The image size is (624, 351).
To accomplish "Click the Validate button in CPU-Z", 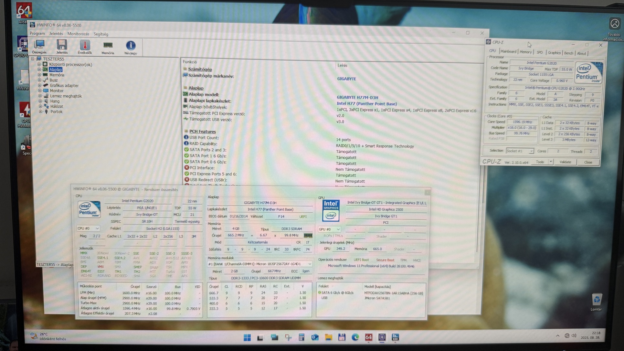I will [x=565, y=162].
